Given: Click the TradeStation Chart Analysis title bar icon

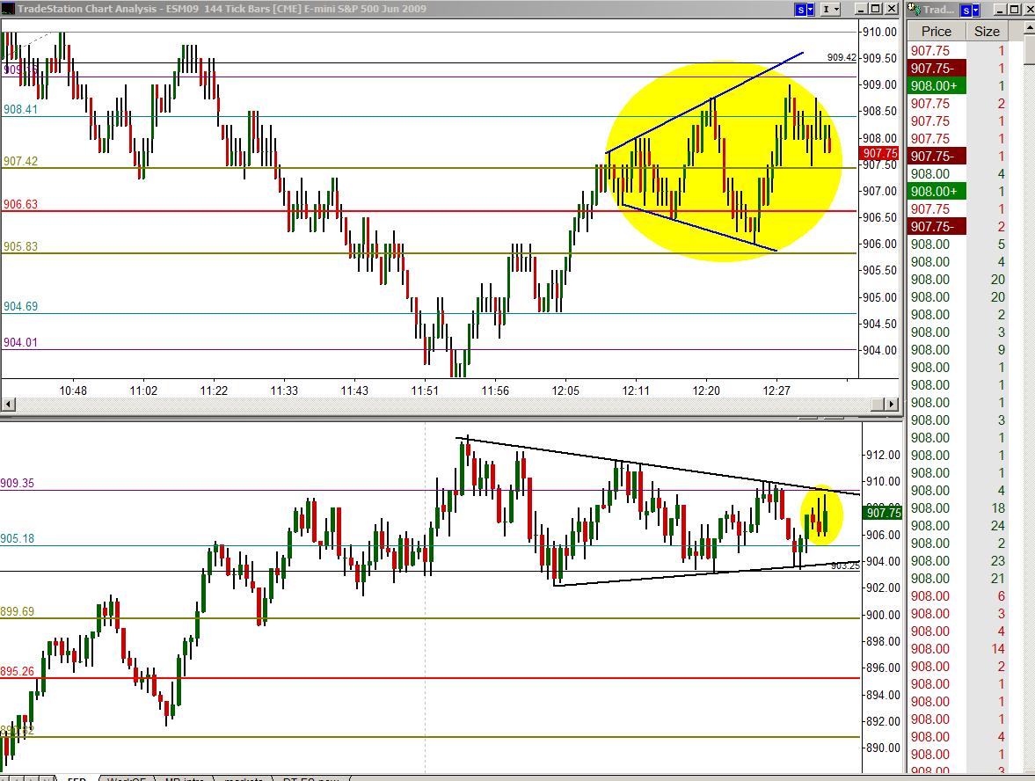Looking at the screenshot, I should [7, 9].
